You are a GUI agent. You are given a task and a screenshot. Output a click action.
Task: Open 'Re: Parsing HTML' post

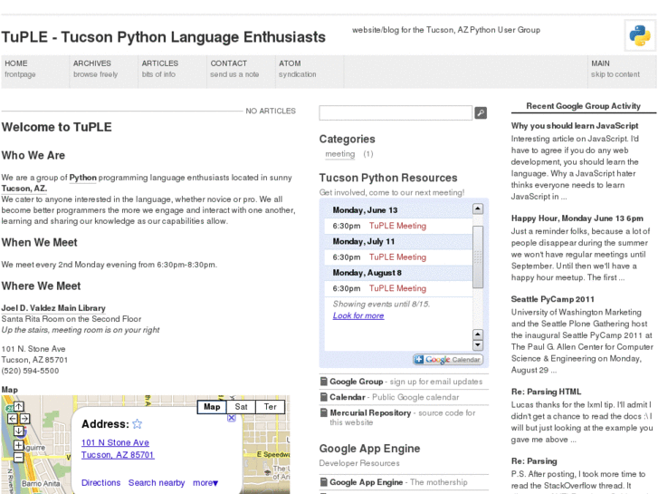pyautogui.click(x=546, y=392)
